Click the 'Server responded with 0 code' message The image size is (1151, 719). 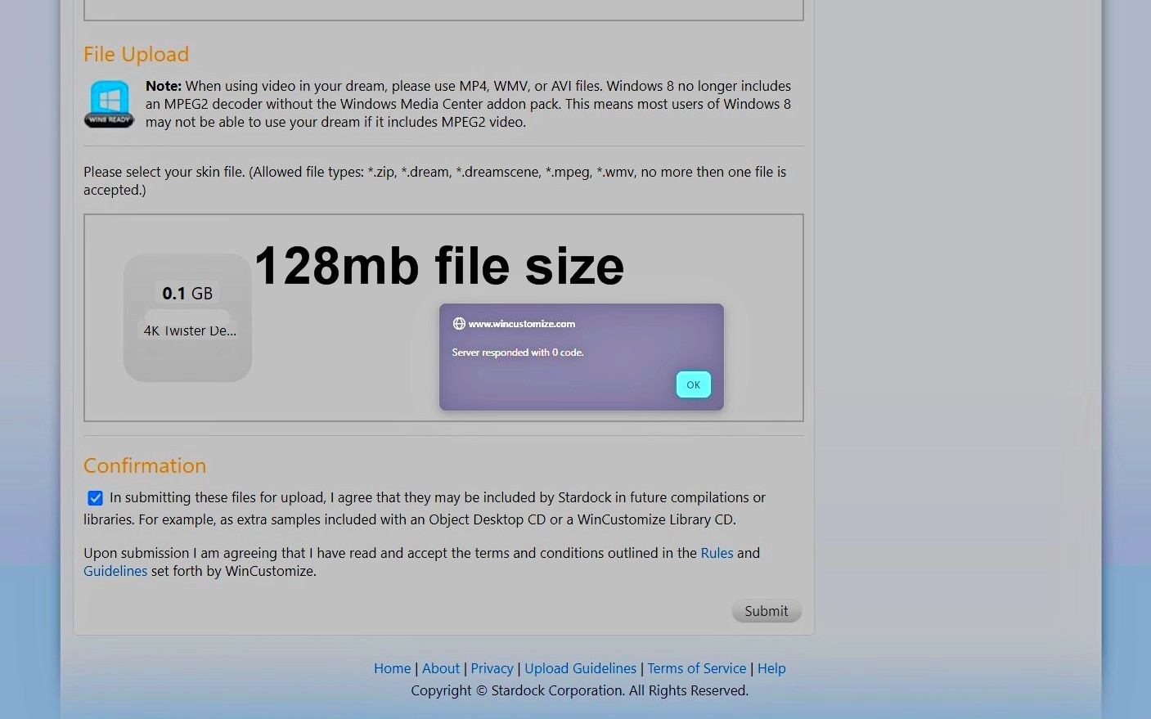pos(517,353)
